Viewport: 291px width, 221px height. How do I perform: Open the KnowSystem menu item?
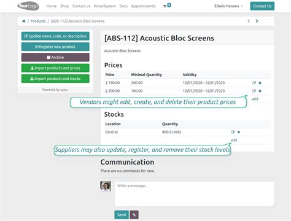point(105,6)
